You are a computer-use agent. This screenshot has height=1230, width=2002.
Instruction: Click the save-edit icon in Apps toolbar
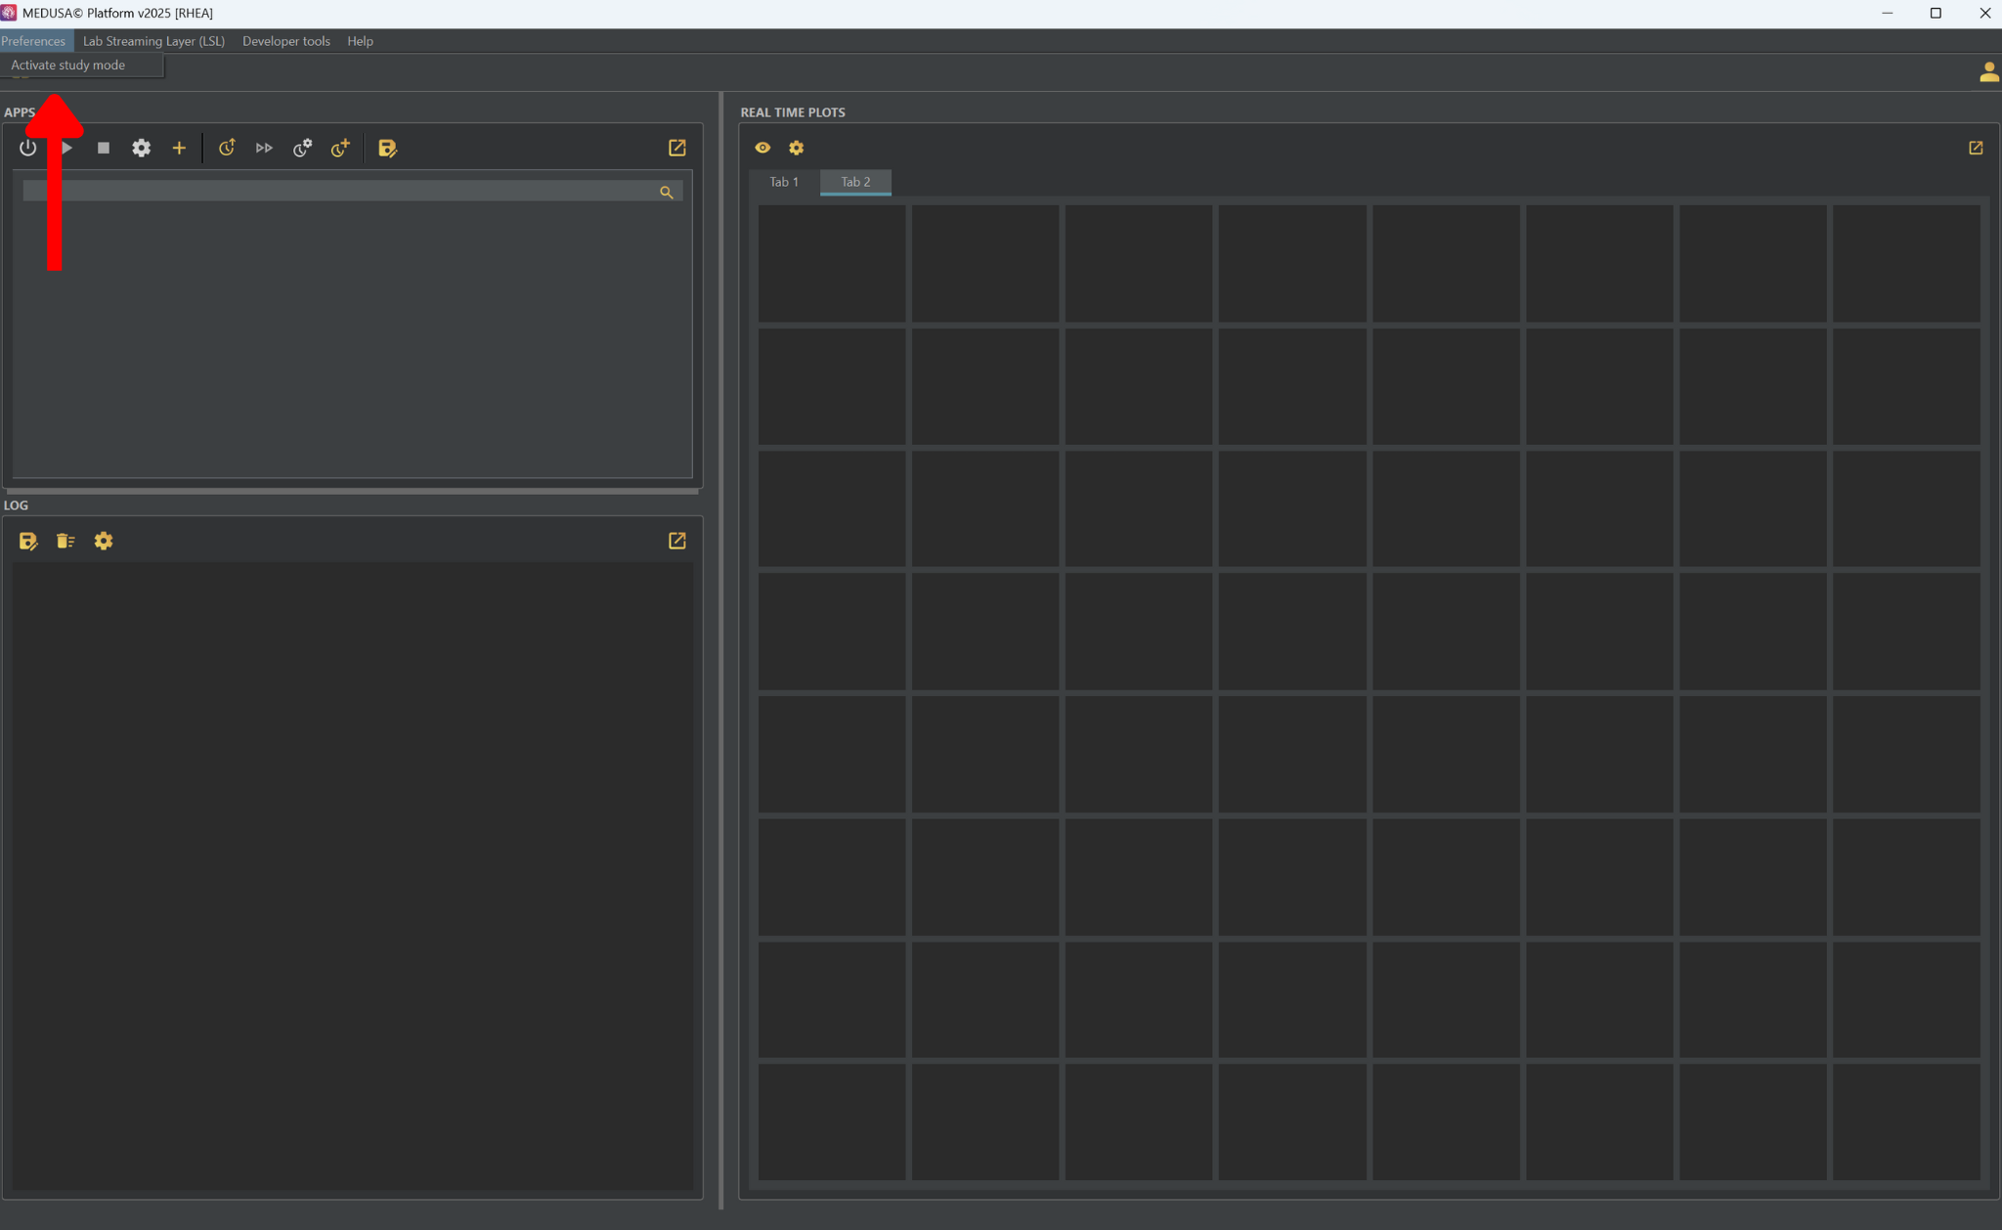pyautogui.click(x=387, y=148)
